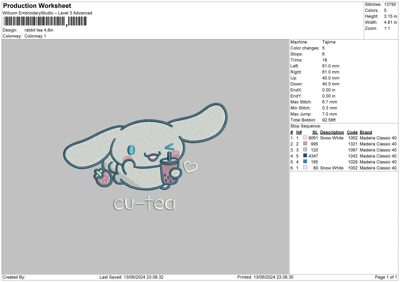The width and height of the screenshot is (400, 282).
Task: Click the thread code 1321
Action: (x=353, y=144)
